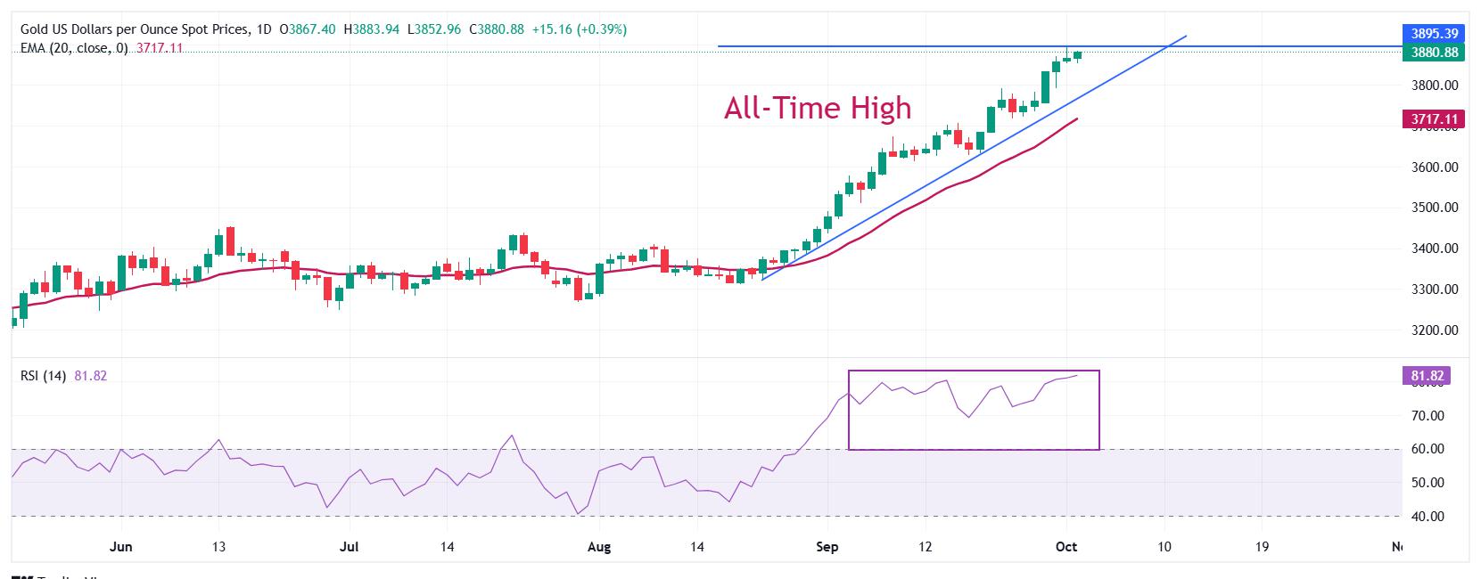Click the RSI (14) indicator legend
The width and height of the screenshot is (1481, 579).
click(x=43, y=376)
